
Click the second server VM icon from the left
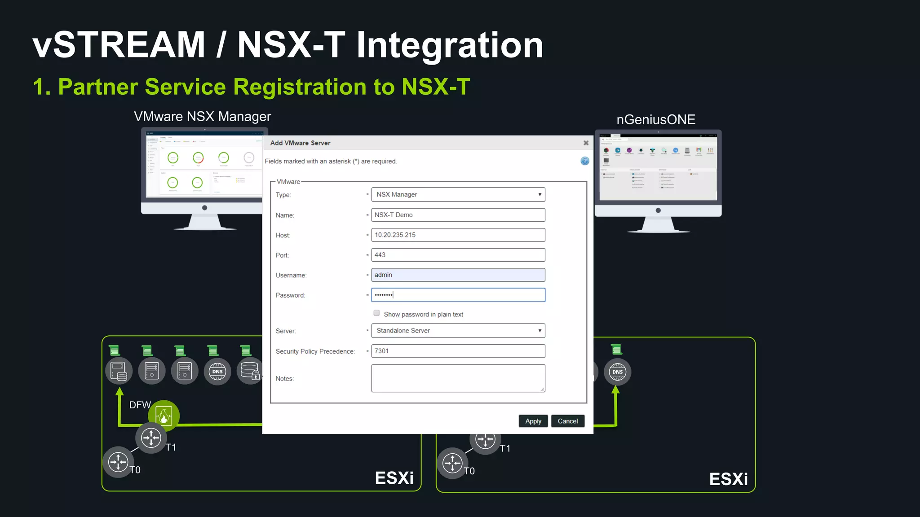tap(152, 371)
